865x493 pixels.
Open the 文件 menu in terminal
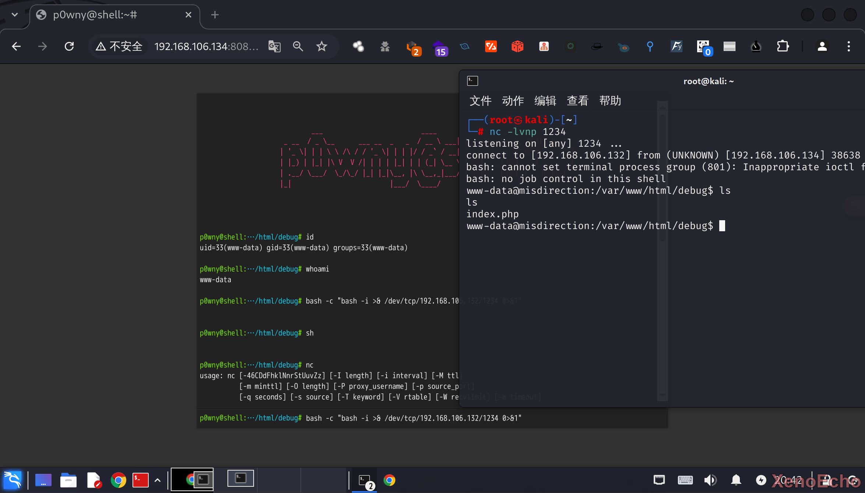pos(480,101)
